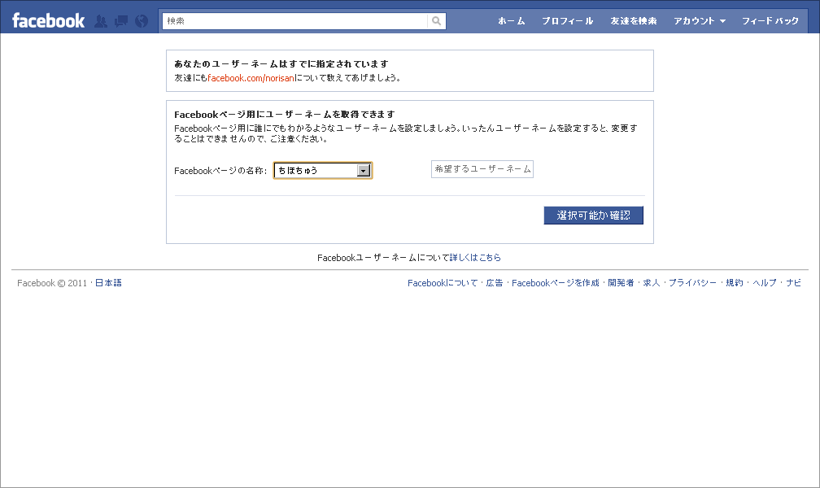Open the ナビ footer link
820x488 pixels.
click(x=793, y=283)
